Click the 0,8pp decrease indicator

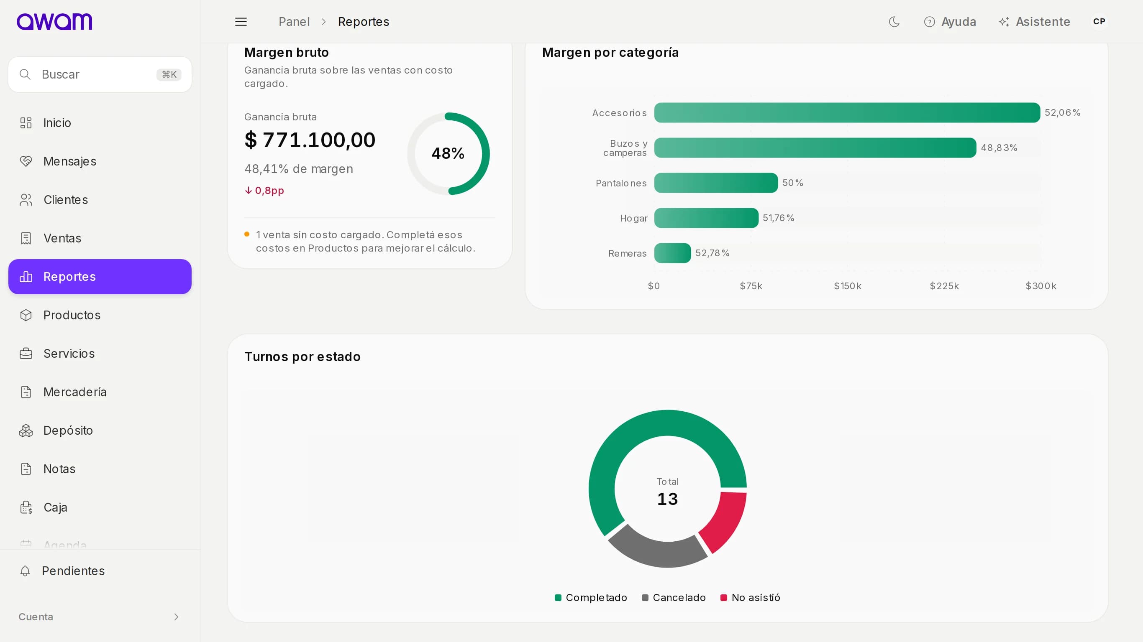point(264,191)
